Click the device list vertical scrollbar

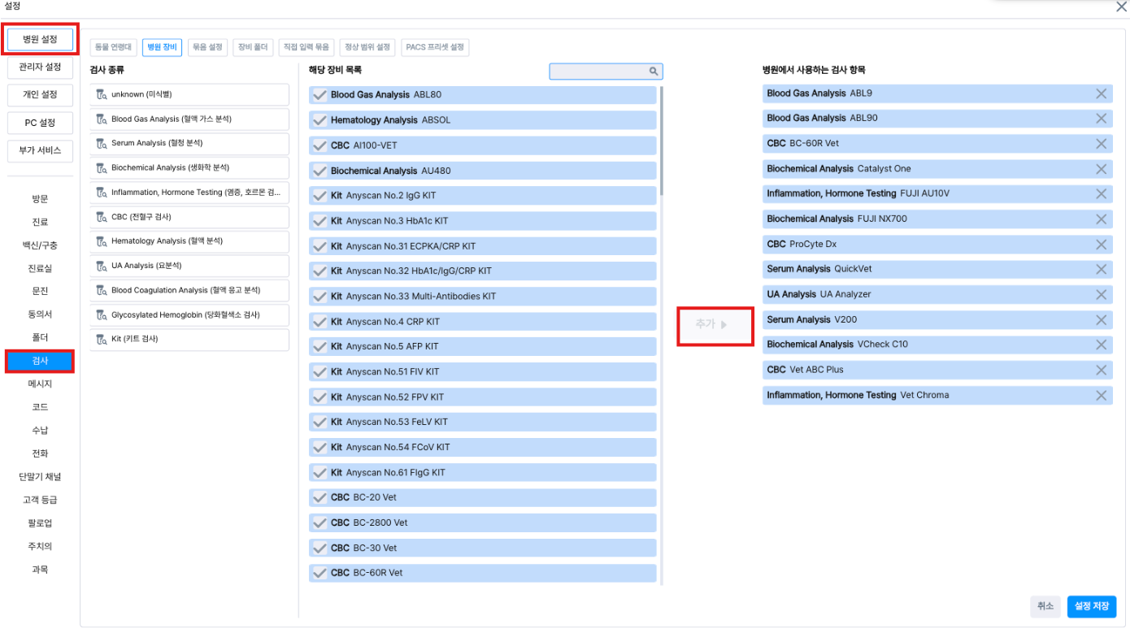[x=662, y=141]
